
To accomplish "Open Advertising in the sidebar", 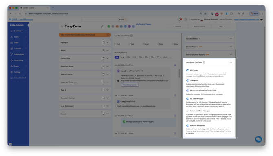I will [x=18, y=60].
